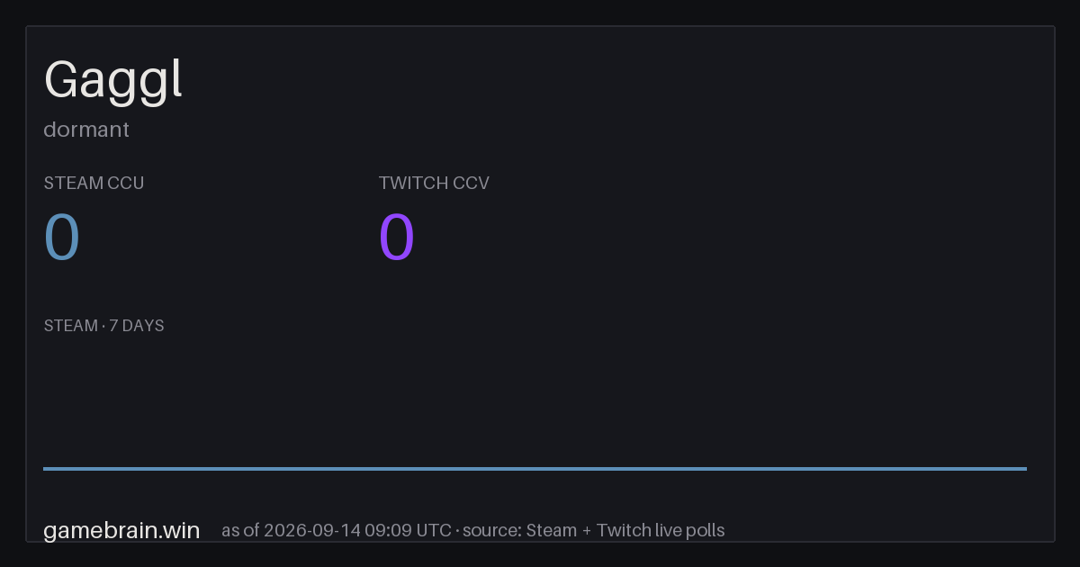Click the STEAM · 7 DAYS chart heading
The image size is (1080, 567).
coord(103,326)
